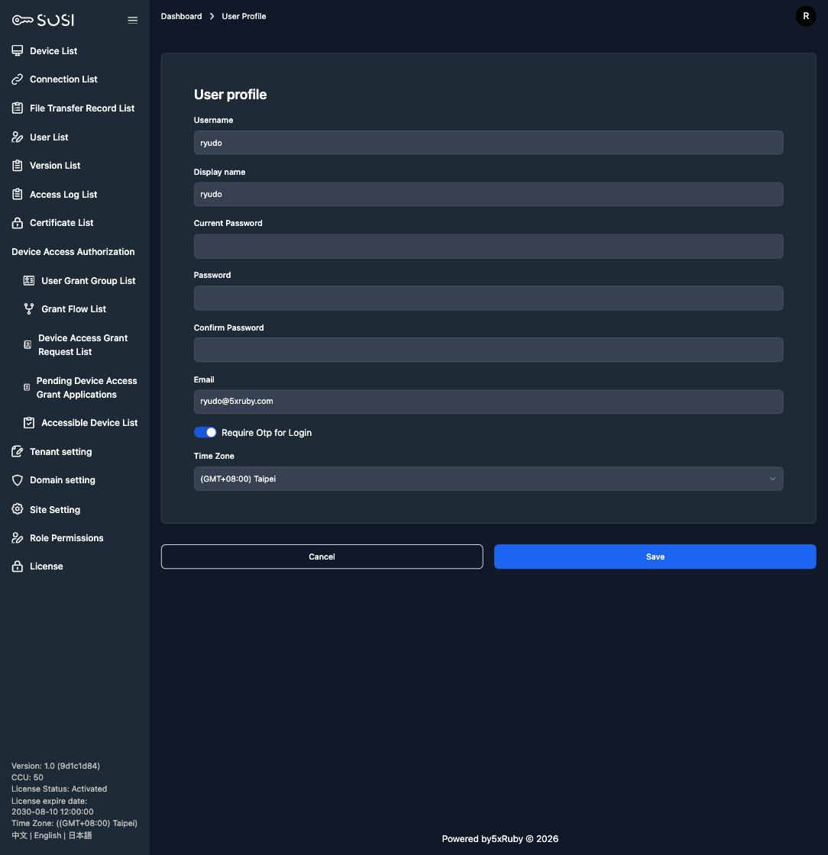The width and height of the screenshot is (828, 855).
Task: Click the Pending Device Access Grant icon
Action: click(x=27, y=387)
